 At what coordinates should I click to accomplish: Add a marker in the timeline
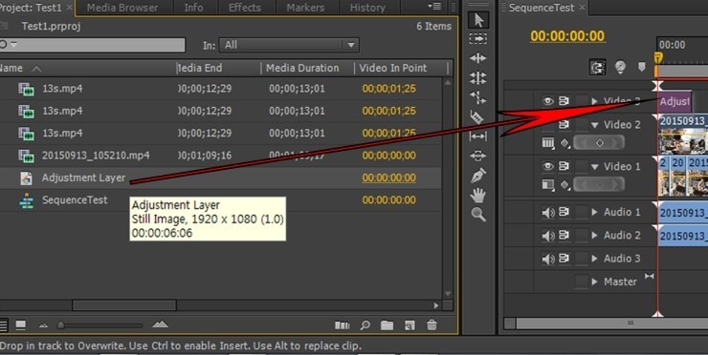(x=642, y=67)
